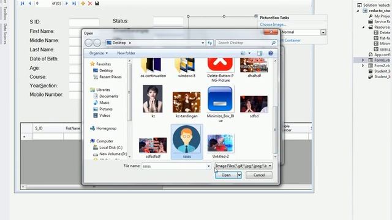Click the S ID text box on the form

click(x=85, y=23)
